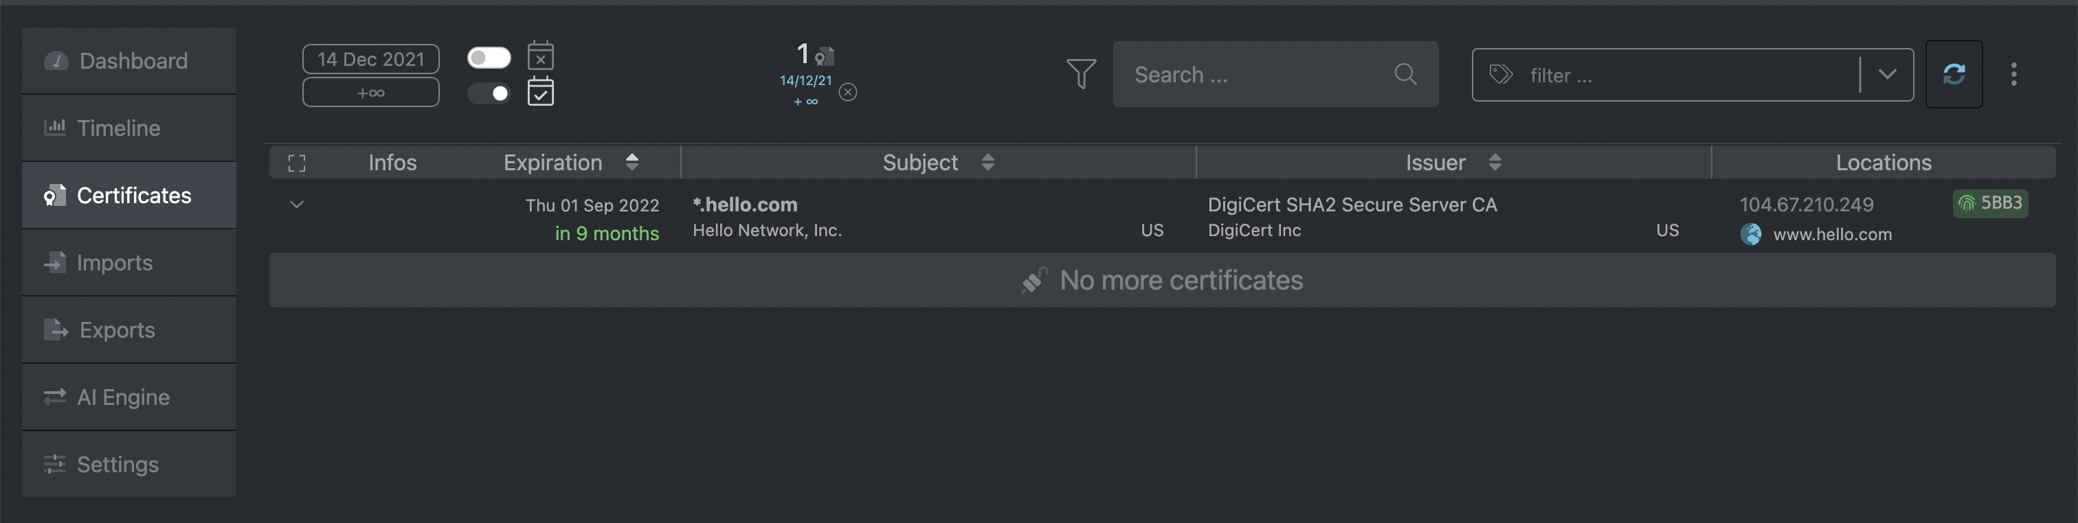Open the tag filter dropdown arrow
Viewport: 2078px width, 523px height.
[1887, 74]
